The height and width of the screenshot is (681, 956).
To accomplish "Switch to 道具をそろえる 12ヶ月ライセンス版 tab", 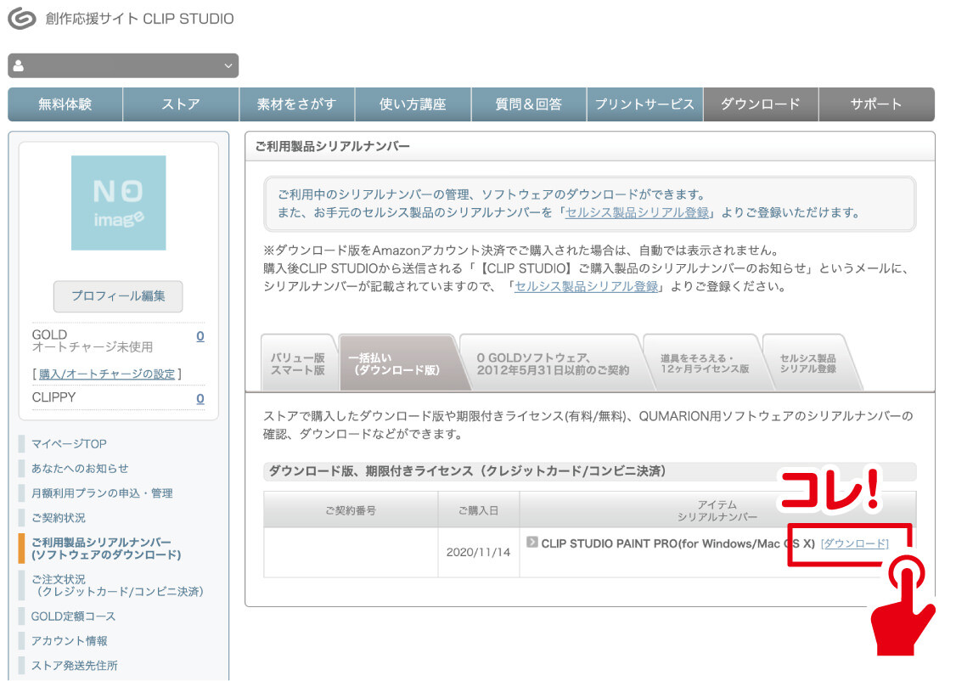I will 703,363.
